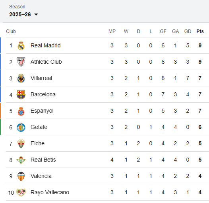Screen dimensions: 209x203
Task: Click the Villarreal crest icon
Action: pyautogui.click(x=21, y=78)
